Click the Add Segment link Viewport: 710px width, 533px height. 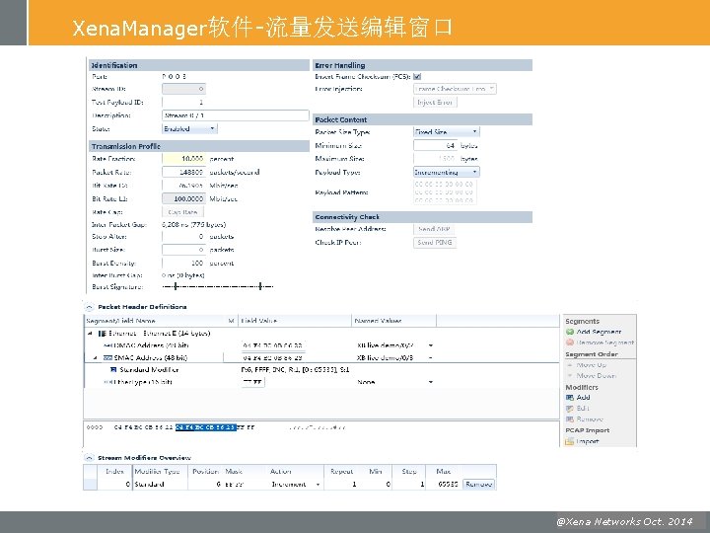[x=599, y=332]
